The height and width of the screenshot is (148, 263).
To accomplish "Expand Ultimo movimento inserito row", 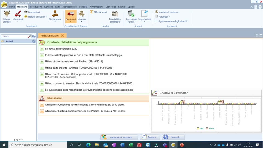I will [x=42, y=83].
